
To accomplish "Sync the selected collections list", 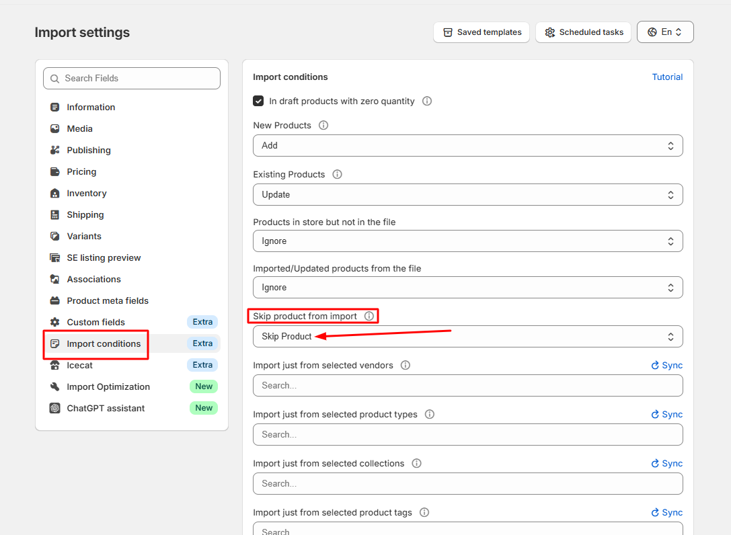I will tap(666, 463).
